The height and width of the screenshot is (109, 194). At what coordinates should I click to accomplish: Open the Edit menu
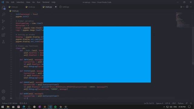(13, 2)
